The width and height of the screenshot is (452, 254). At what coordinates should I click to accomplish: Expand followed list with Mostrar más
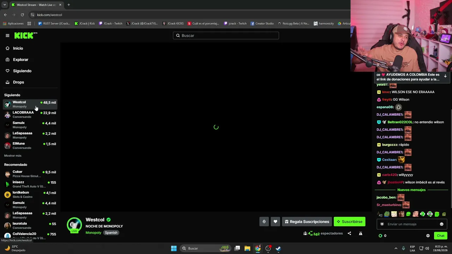(x=13, y=156)
